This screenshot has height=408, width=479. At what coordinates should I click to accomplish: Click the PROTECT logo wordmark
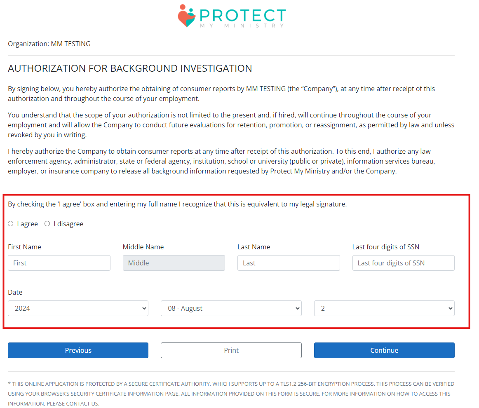(242, 15)
